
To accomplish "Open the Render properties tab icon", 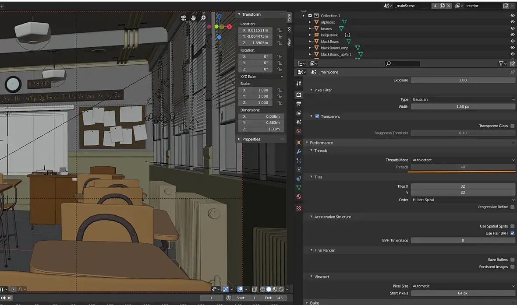I will tap(299, 95).
